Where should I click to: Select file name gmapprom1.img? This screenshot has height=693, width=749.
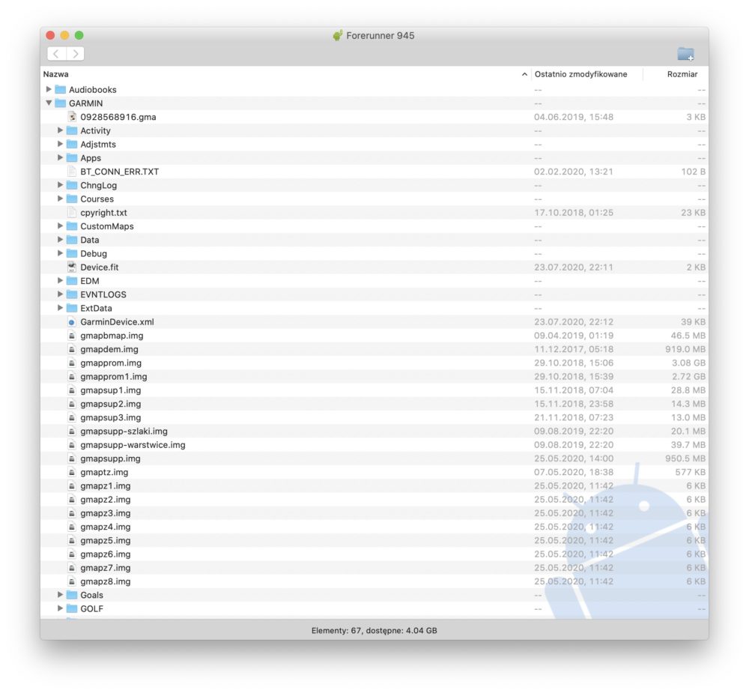(114, 377)
